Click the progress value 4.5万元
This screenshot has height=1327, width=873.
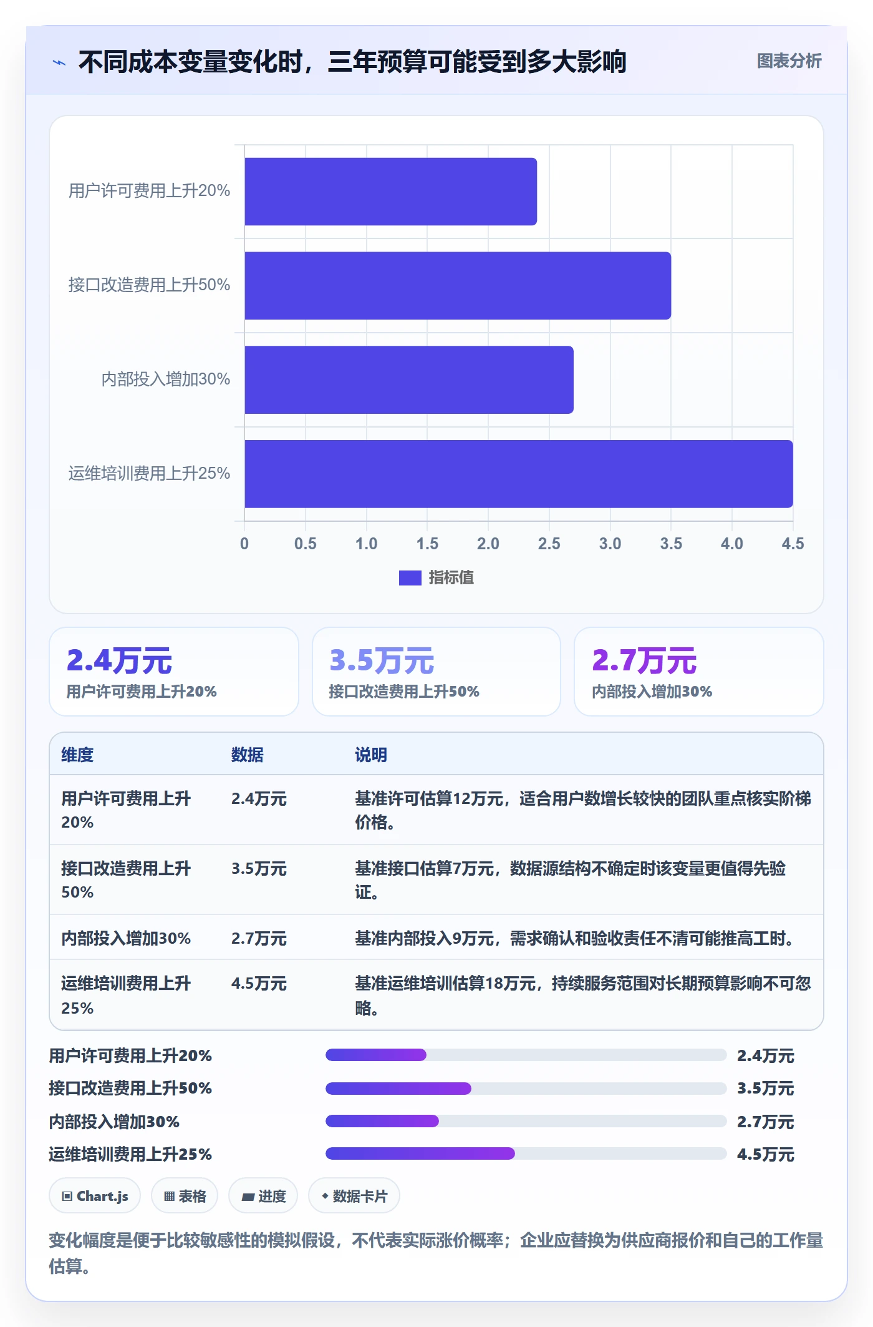pyautogui.click(x=765, y=1154)
